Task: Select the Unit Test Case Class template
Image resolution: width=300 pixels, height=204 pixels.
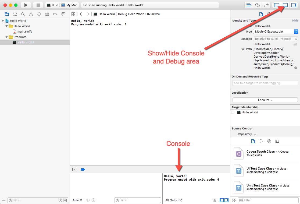Action: click(265, 187)
